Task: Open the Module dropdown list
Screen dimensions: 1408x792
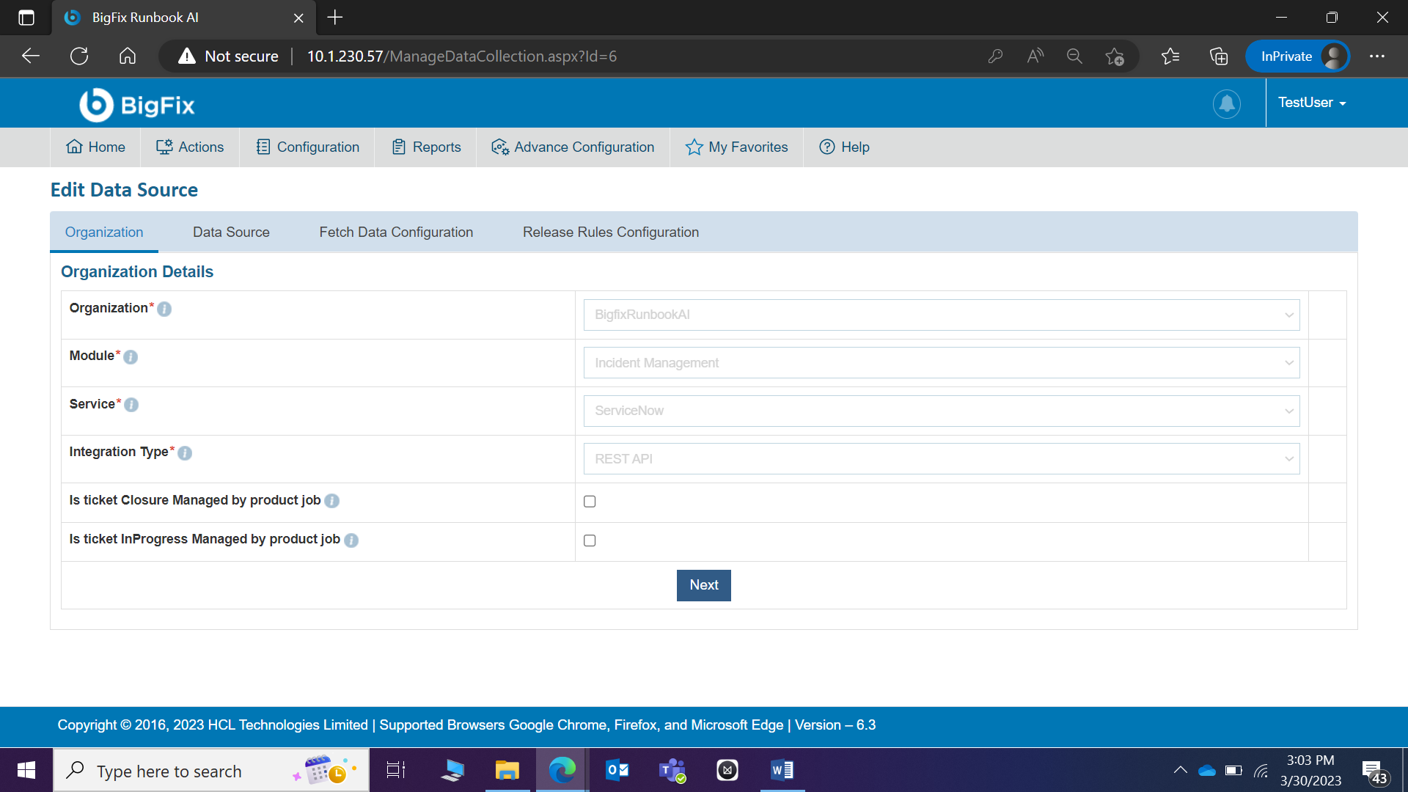Action: tap(941, 363)
